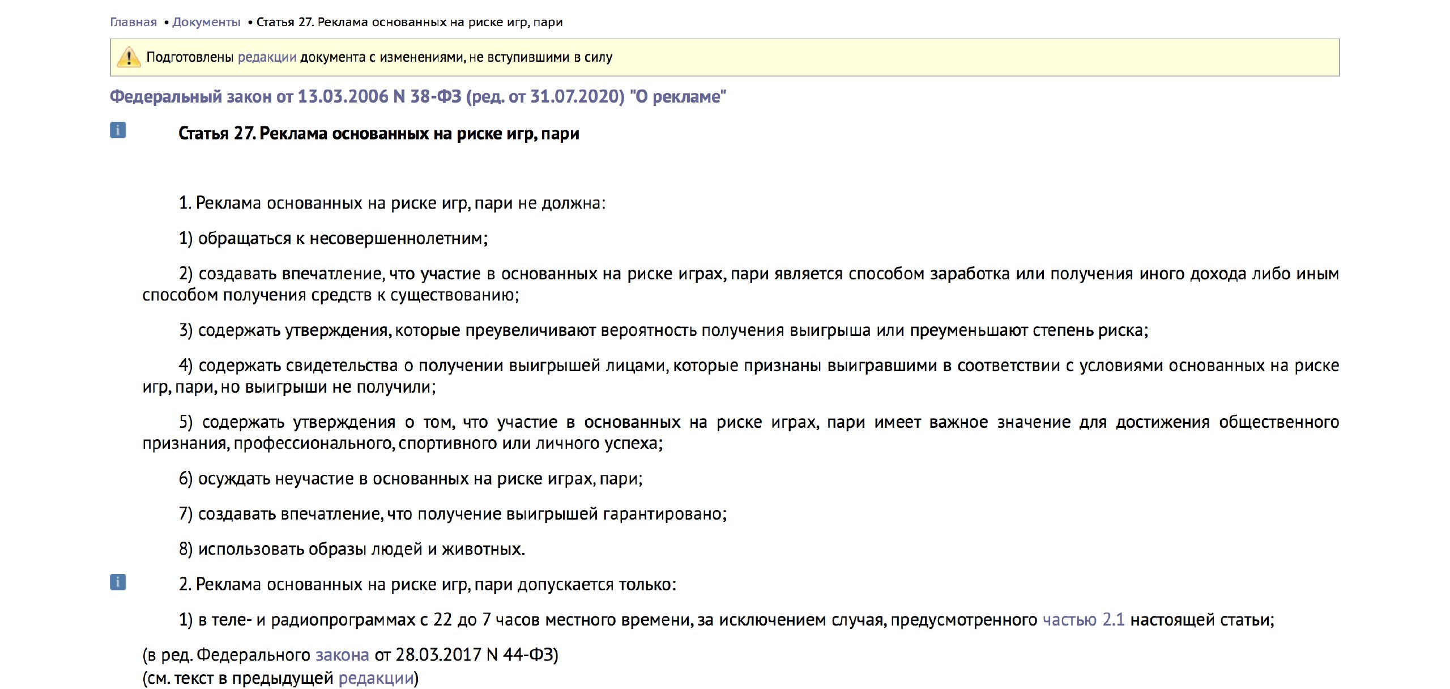Open the редакции link in the yellow notice
1450x689 pixels.
click(x=267, y=57)
